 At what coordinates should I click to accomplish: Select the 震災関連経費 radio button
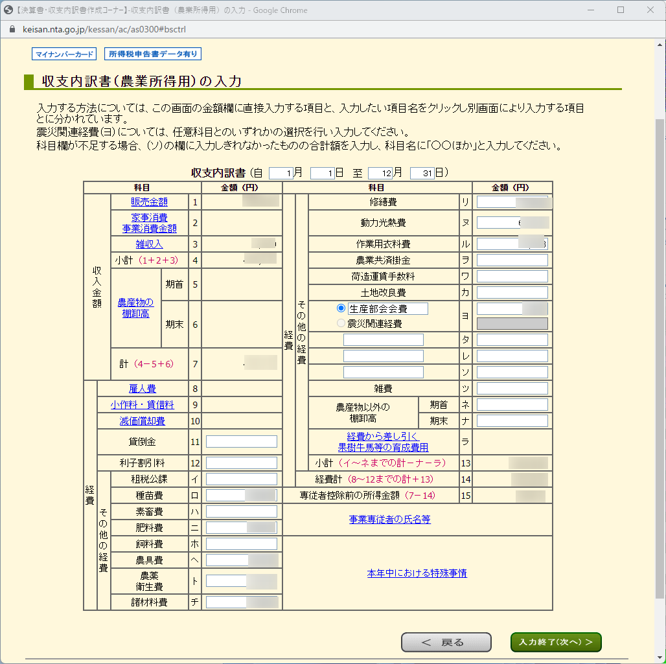[x=341, y=323]
